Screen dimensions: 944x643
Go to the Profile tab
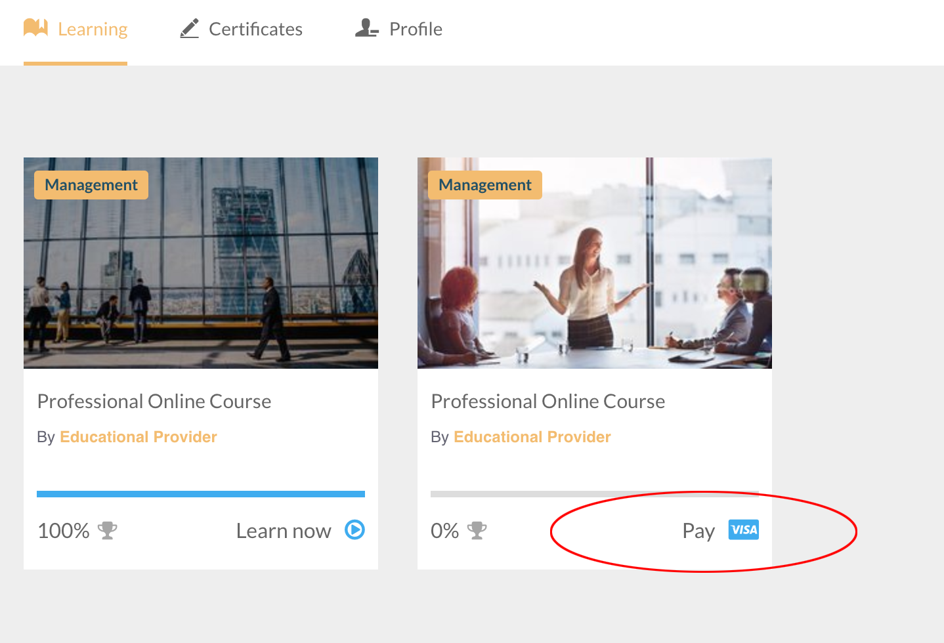click(x=398, y=30)
